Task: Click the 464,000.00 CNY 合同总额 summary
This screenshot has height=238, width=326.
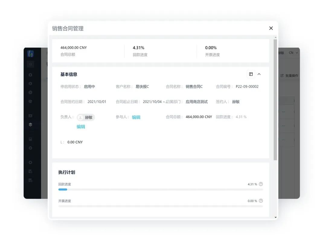Action: (x=73, y=48)
